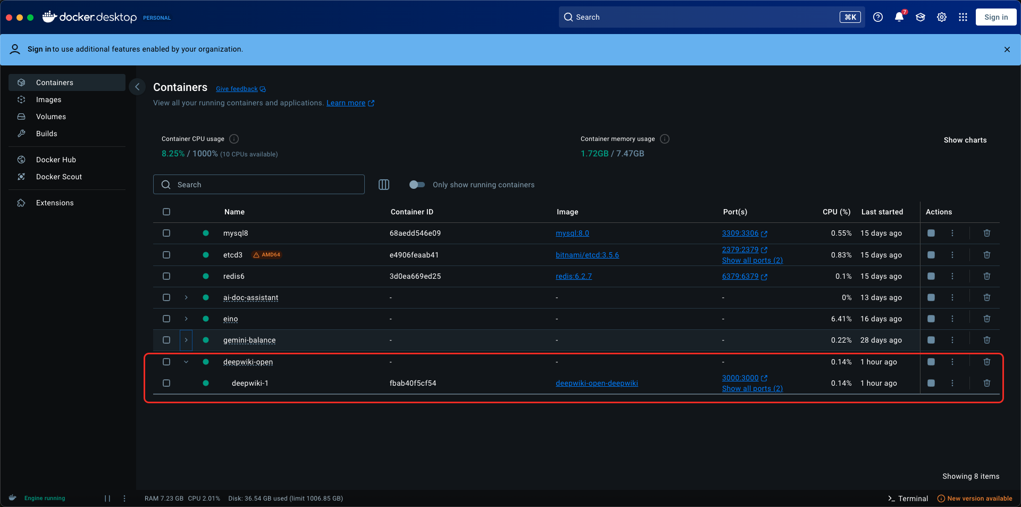This screenshot has width=1021, height=507.
Task: Open port 6379:6379 link
Action: (x=744, y=276)
